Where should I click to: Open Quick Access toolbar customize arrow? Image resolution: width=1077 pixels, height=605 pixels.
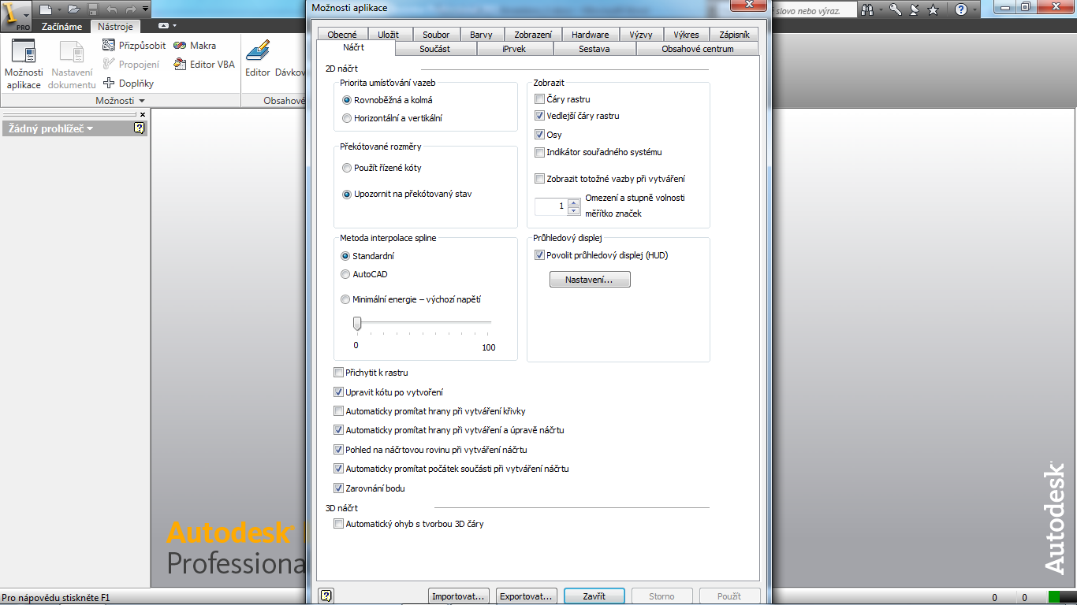pos(146,9)
